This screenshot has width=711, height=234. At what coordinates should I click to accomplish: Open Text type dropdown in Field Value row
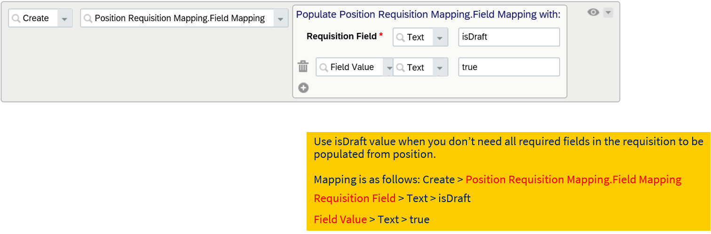pyautogui.click(x=440, y=67)
